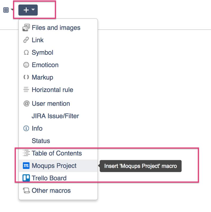Screen dimensions: 211x212
Task: Expand the table grid dropdown arrow
Action: pyautogui.click(x=12, y=10)
